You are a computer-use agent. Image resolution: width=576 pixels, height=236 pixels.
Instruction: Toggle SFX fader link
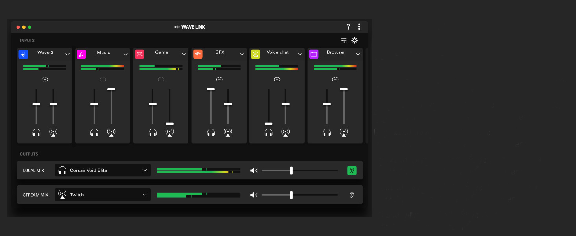pos(220,79)
